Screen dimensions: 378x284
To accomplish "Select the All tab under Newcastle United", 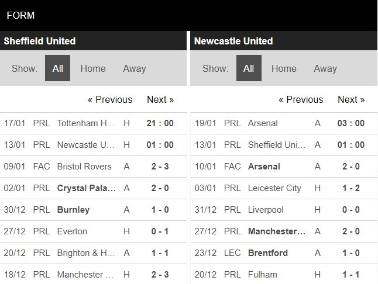I will click(249, 68).
